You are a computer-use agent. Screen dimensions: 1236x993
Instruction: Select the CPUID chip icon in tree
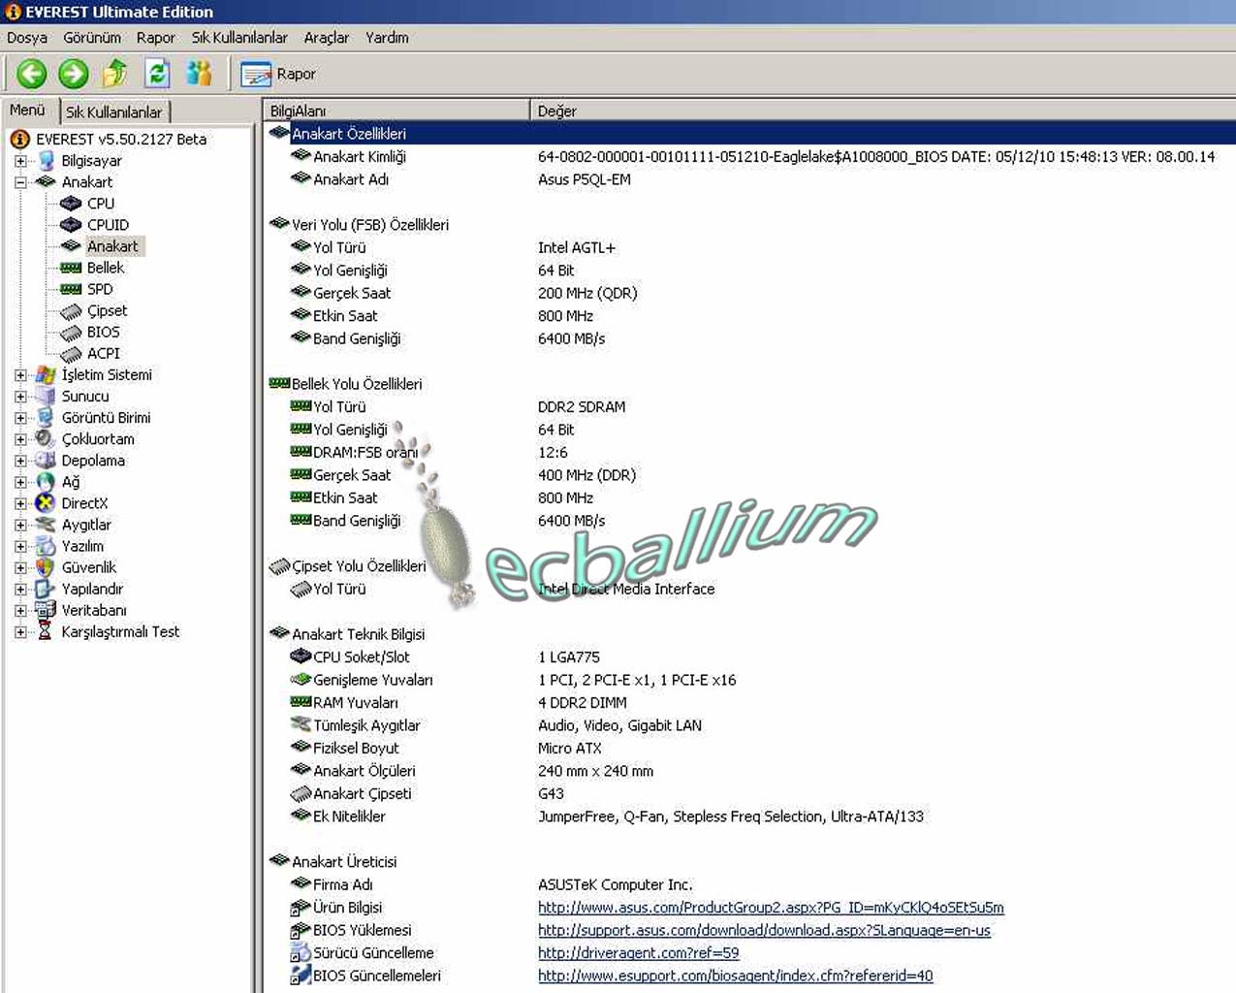pos(71,225)
